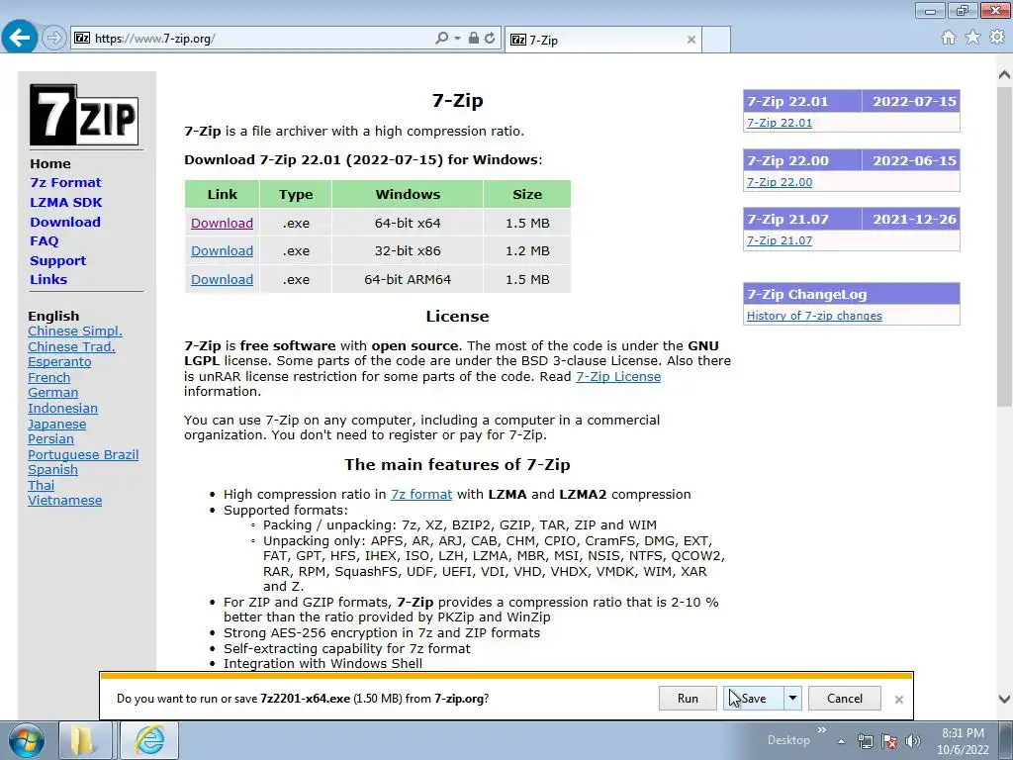Click the search magnifier in address bar
The height and width of the screenshot is (760, 1013).
[442, 39]
